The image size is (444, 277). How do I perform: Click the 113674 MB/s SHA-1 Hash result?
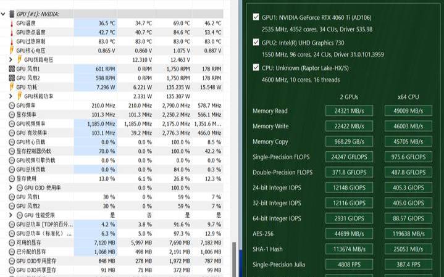pyautogui.click(x=349, y=249)
